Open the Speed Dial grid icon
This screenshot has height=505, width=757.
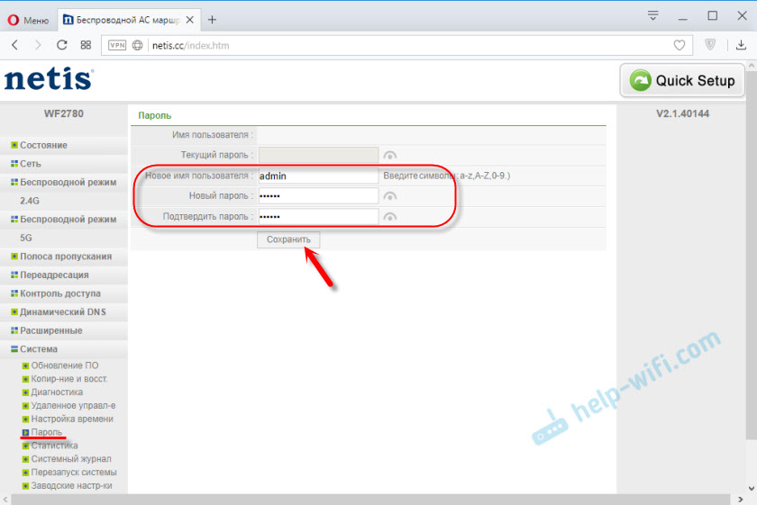coord(86,44)
